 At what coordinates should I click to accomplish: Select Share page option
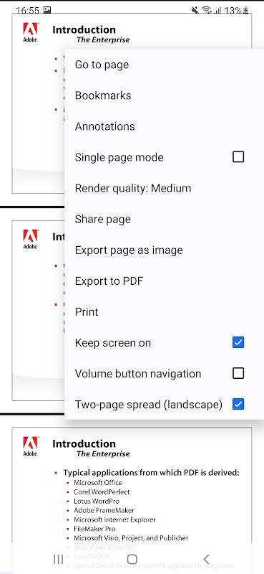point(164,219)
